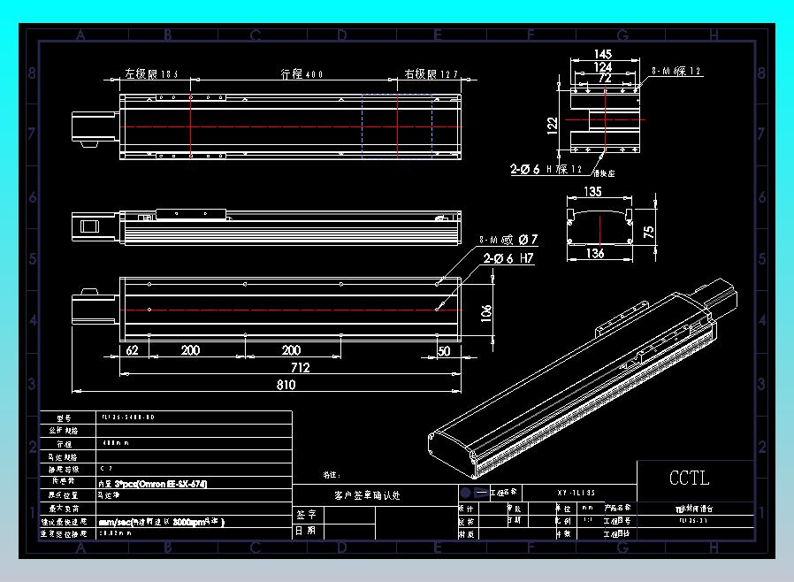The image size is (794, 582).
Task: Click the 'XY-TL135' project name value
Action: tap(576, 493)
